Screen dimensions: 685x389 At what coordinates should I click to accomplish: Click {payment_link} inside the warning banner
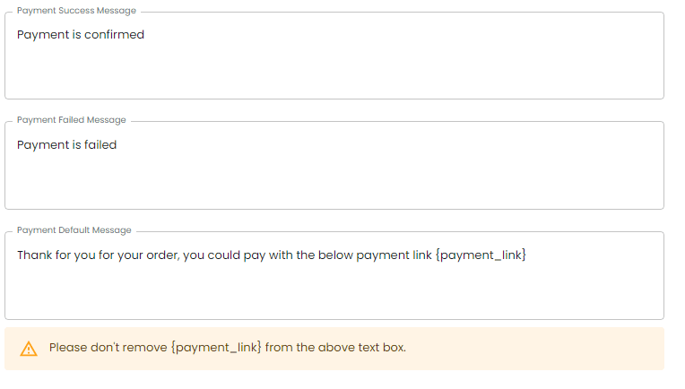(x=216, y=348)
